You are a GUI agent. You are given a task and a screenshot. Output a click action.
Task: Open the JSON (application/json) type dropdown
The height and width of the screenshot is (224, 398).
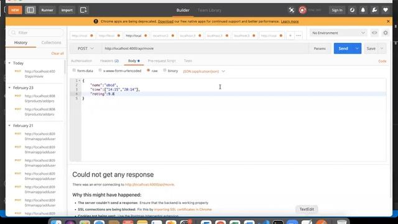point(204,72)
